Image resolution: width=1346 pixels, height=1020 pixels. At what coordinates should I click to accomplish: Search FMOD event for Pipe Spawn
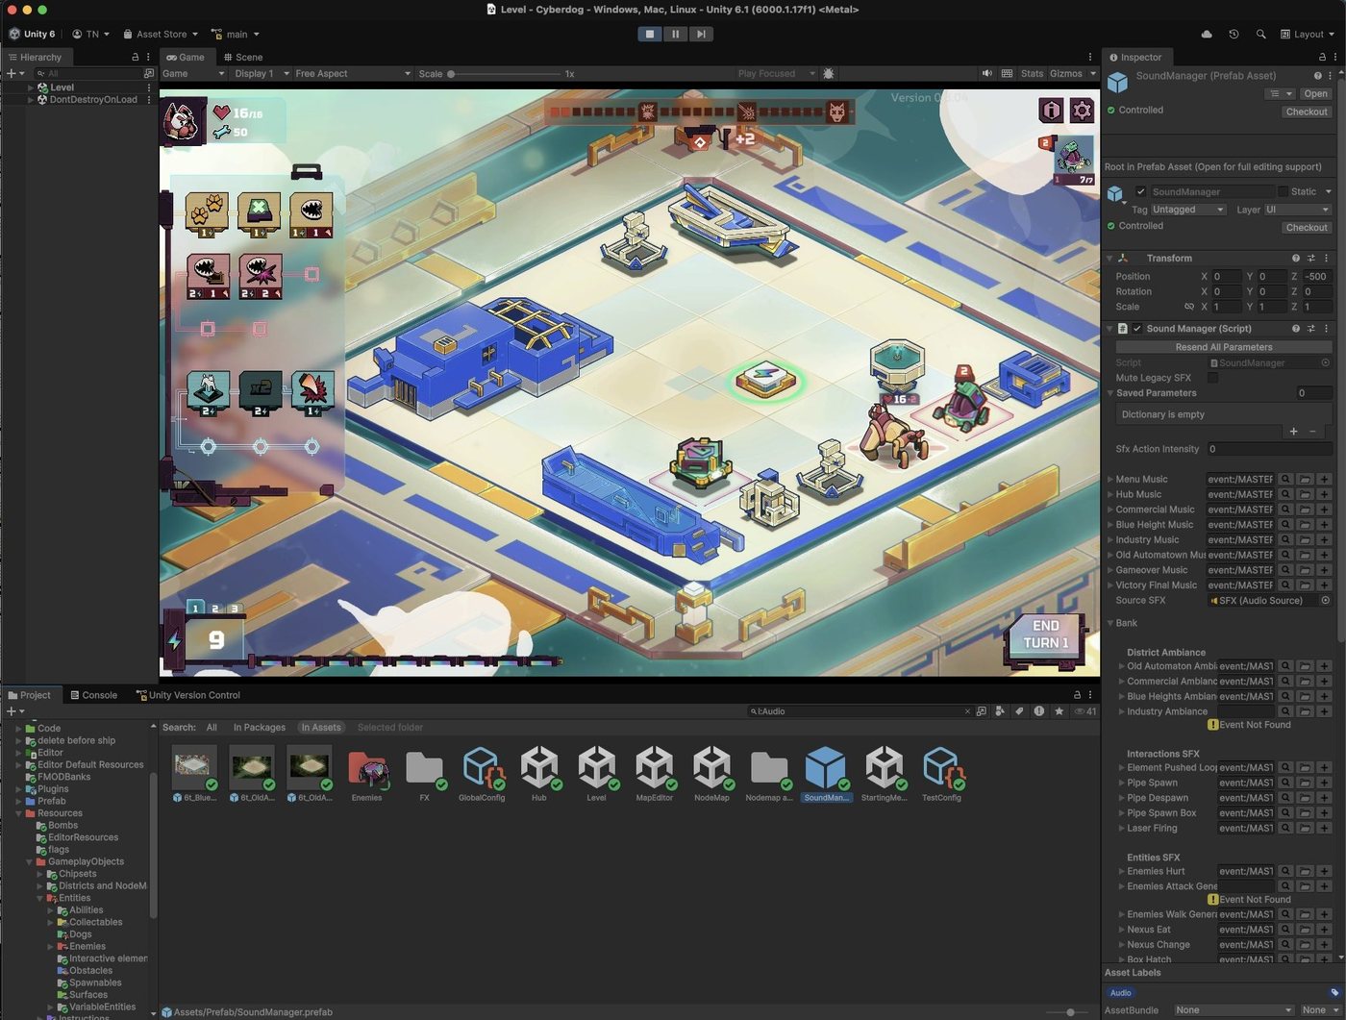pyautogui.click(x=1285, y=783)
